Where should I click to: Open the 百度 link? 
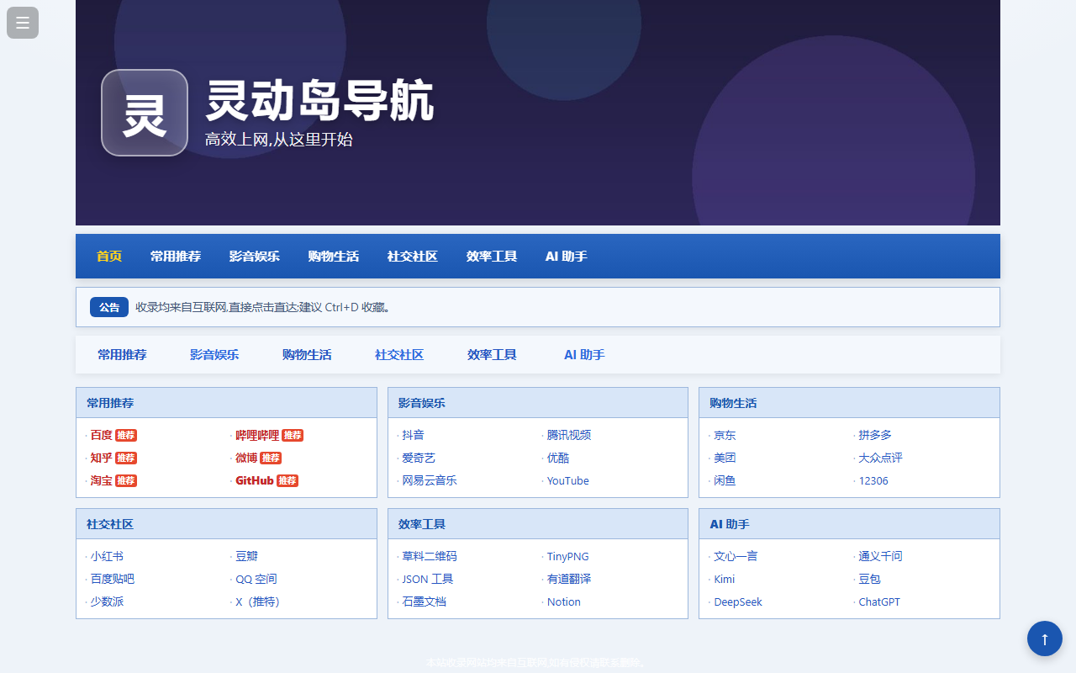102,435
